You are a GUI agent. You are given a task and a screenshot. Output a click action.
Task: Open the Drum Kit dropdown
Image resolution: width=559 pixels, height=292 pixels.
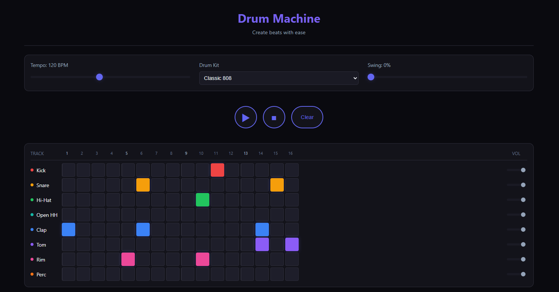coord(279,78)
